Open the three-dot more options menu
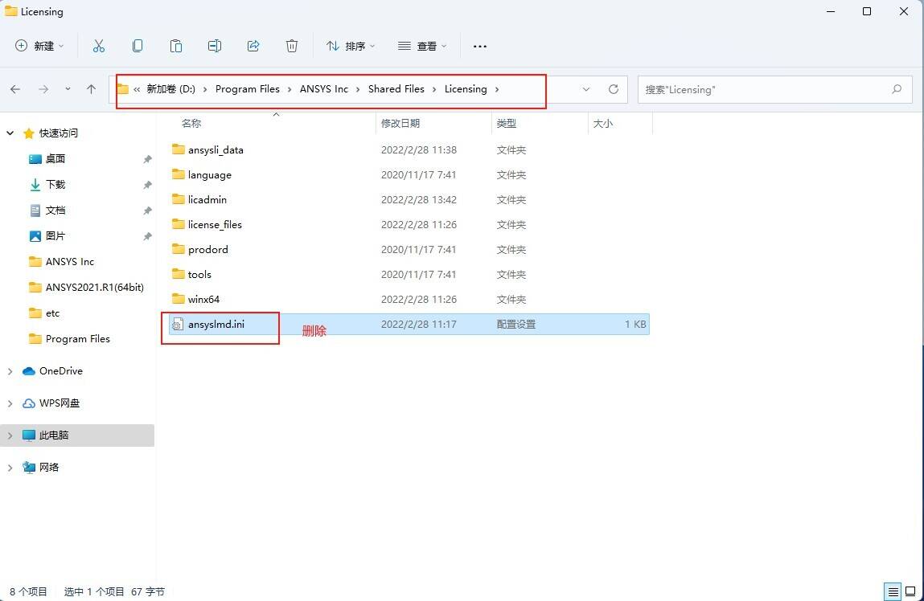 (x=480, y=46)
